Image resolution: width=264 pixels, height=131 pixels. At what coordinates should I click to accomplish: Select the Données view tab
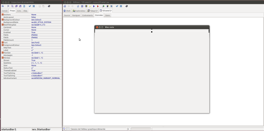point(99,15)
